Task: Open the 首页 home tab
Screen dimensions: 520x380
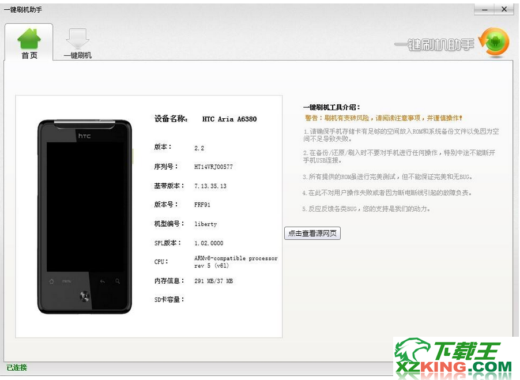Action: [x=29, y=42]
